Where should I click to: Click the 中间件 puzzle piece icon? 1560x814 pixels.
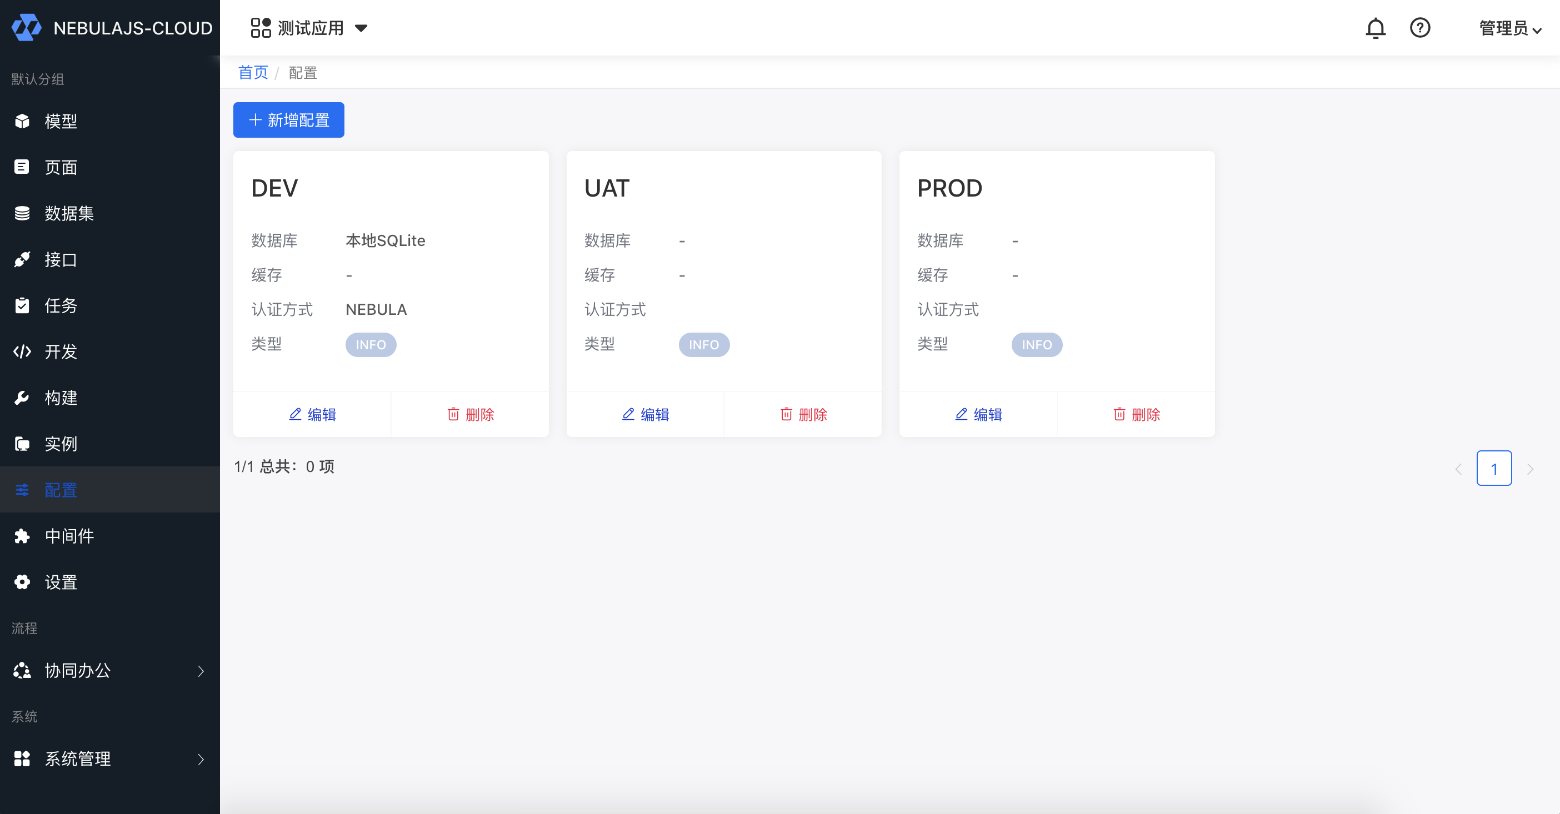[x=22, y=536]
